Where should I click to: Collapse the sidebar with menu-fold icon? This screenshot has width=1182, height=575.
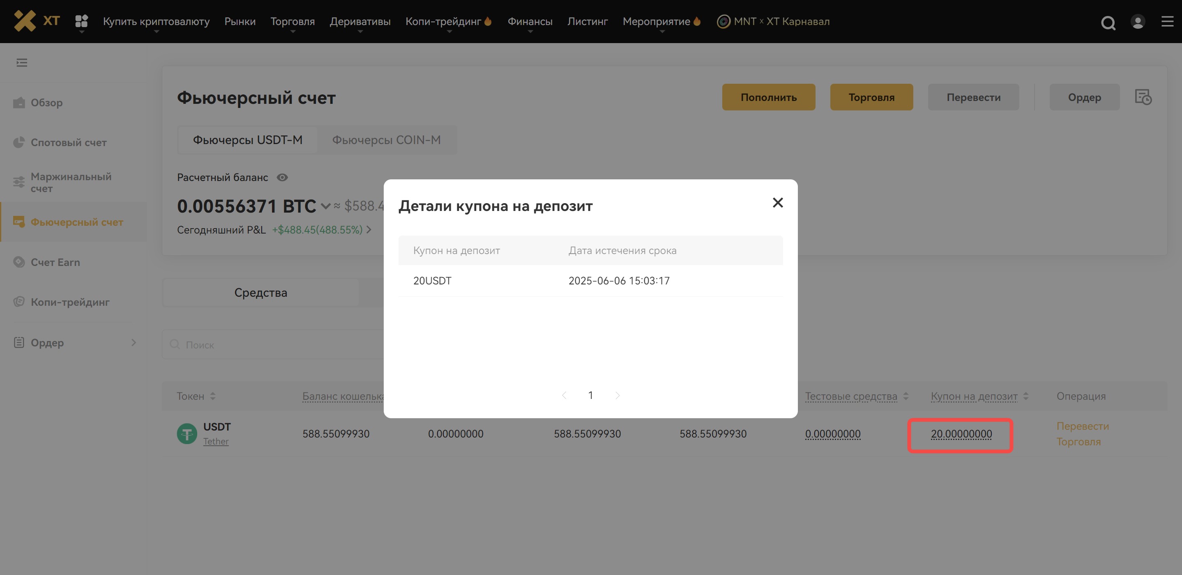(x=21, y=62)
